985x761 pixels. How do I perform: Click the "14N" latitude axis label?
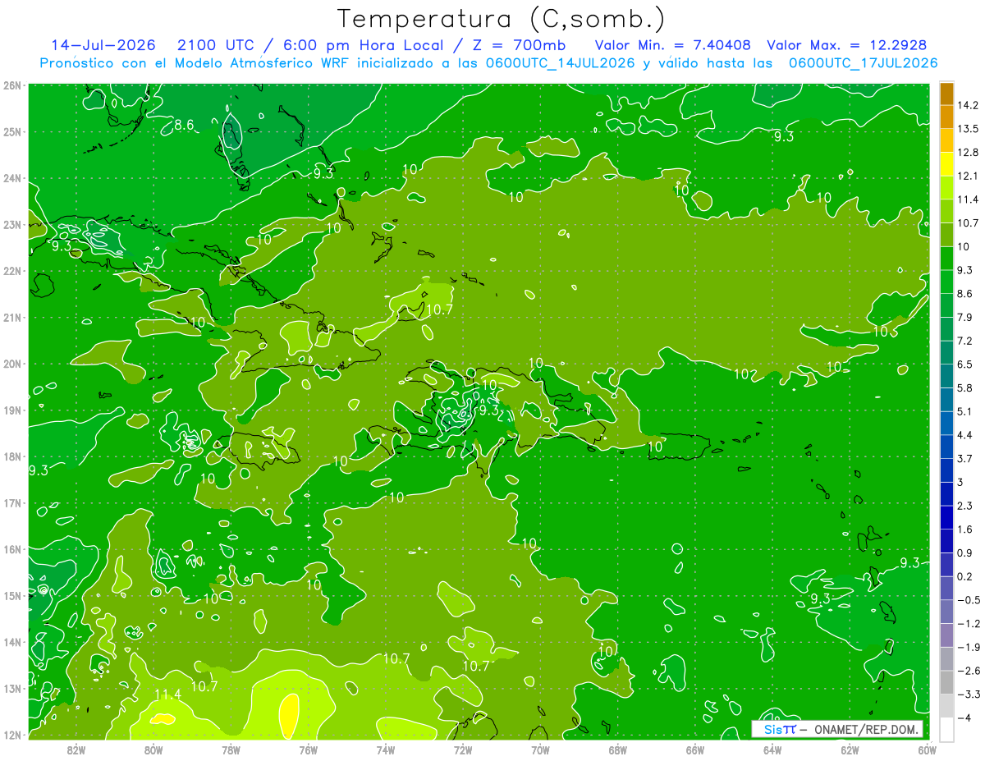click(x=12, y=642)
